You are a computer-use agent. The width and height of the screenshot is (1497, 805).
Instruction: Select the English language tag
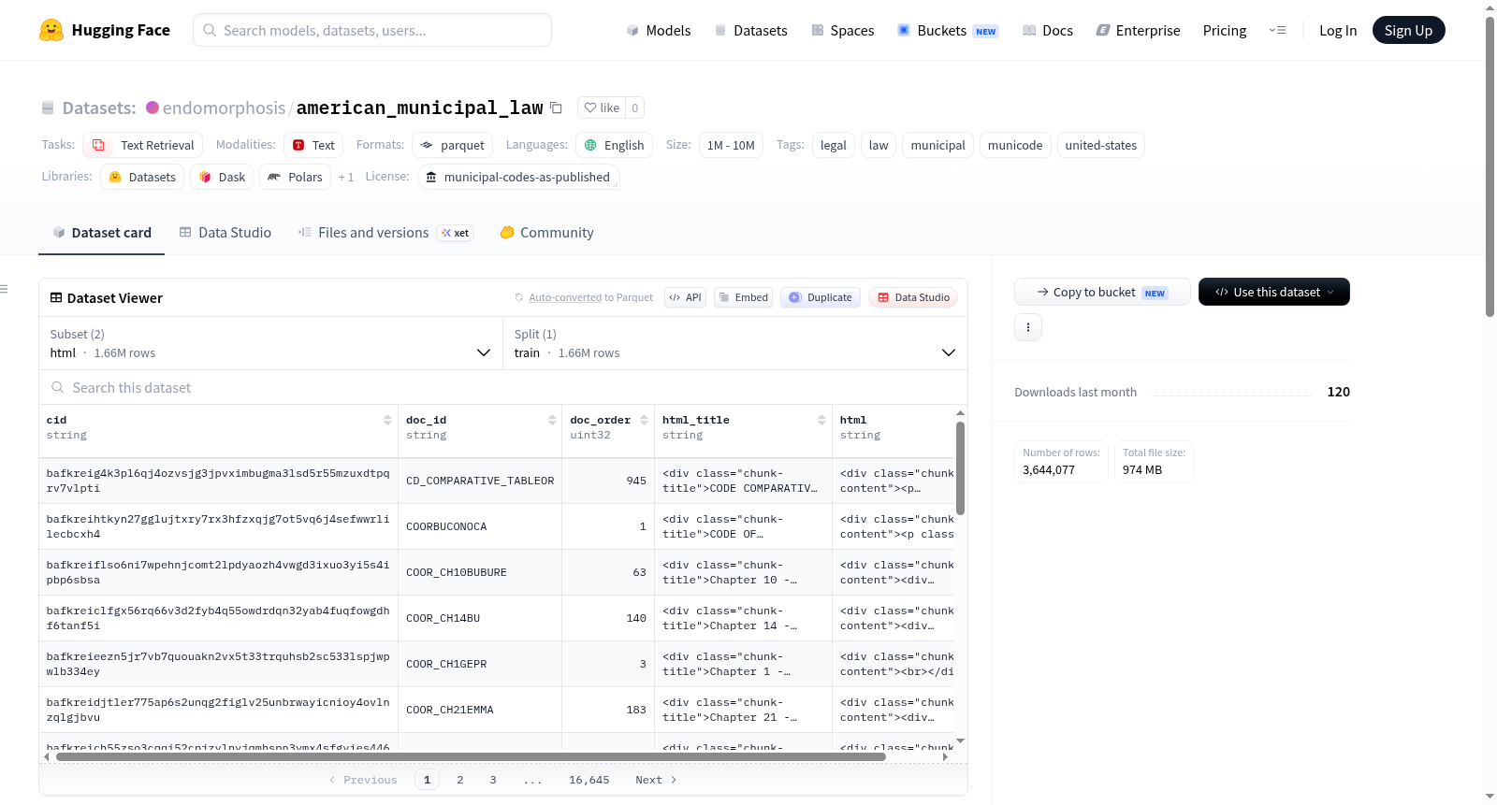614,145
